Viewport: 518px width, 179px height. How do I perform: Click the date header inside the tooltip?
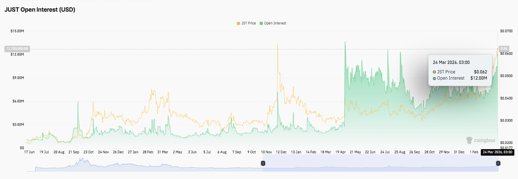[x=451, y=62]
